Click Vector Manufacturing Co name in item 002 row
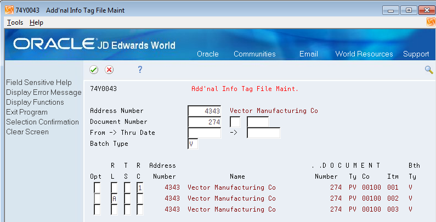This screenshot has height=222, width=436. coord(231,198)
